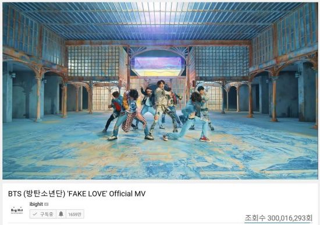
Task: Click the verified badge beside ibighit
Action: coord(47,204)
